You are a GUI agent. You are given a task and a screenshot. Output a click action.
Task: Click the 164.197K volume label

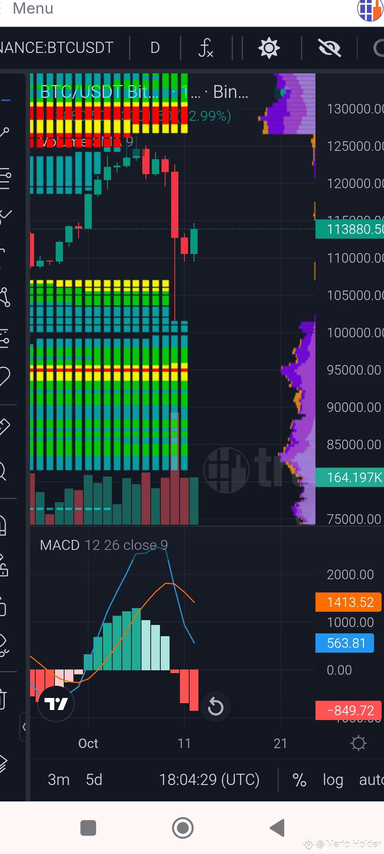[350, 477]
